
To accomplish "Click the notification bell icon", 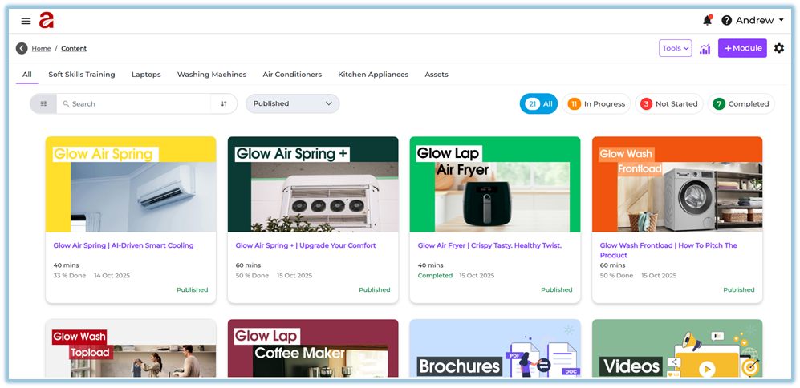I will tap(707, 20).
